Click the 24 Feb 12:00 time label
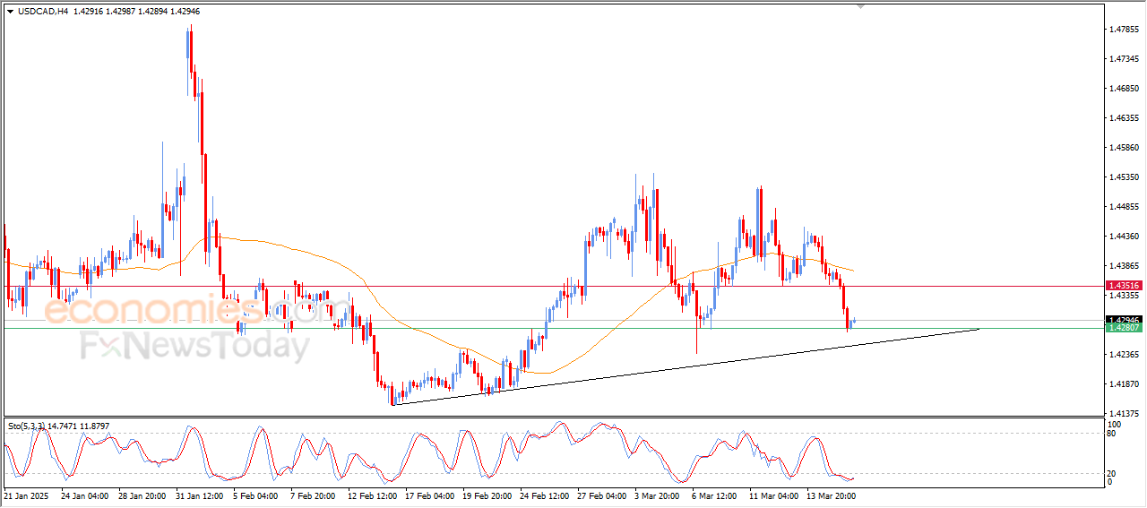1147x508 pixels. coord(544,495)
